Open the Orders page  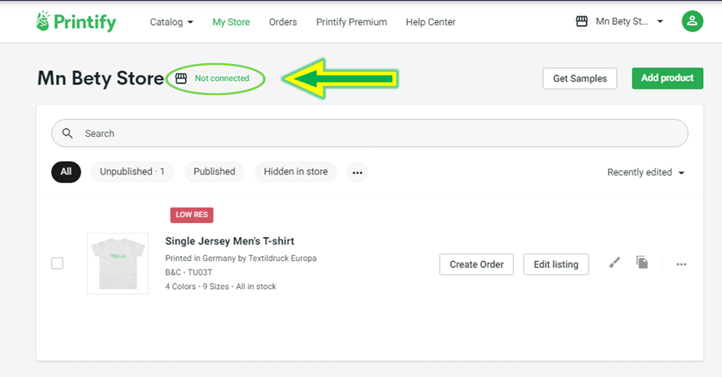point(283,22)
